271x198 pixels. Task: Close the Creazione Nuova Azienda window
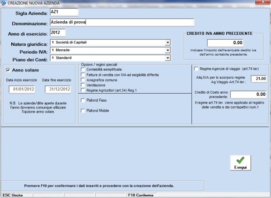(x=262, y=3)
